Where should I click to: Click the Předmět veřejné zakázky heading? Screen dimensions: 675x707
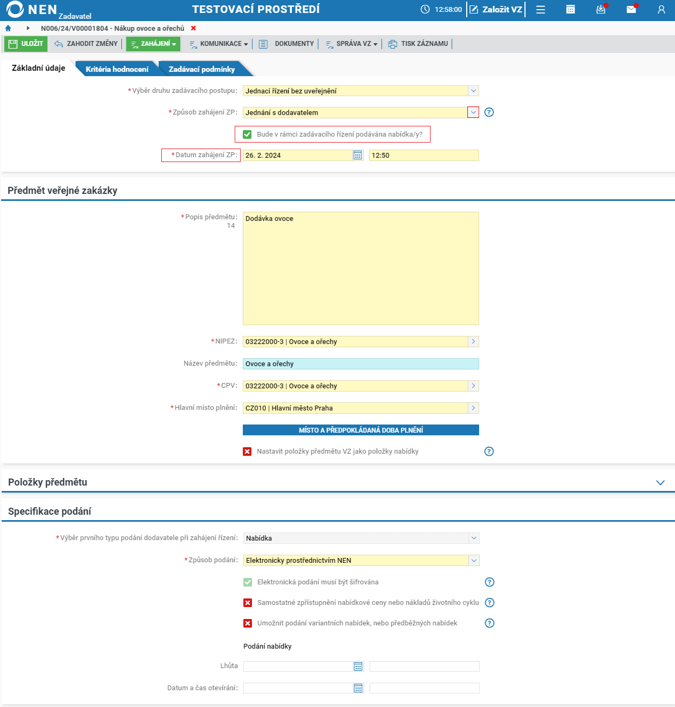pyautogui.click(x=63, y=190)
